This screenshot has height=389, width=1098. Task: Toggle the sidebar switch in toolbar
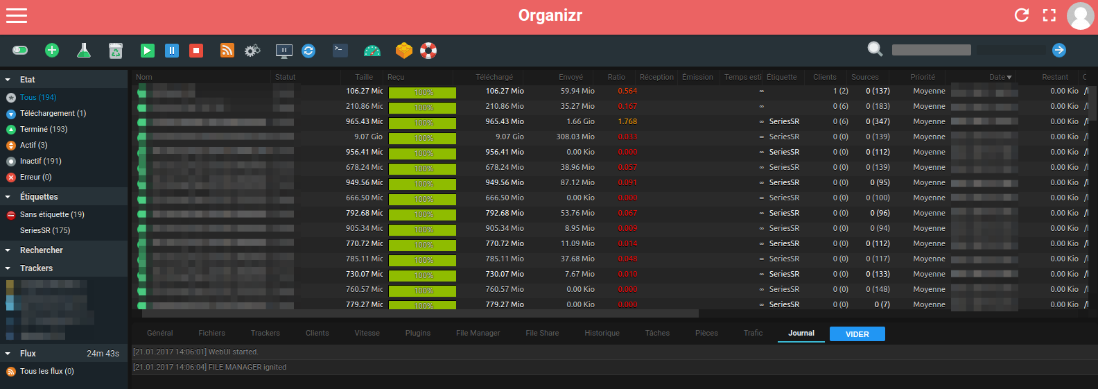tap(20, 50)
